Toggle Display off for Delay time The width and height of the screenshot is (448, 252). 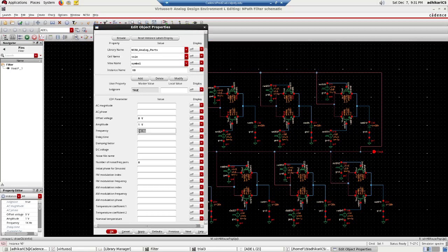(196, 137)
